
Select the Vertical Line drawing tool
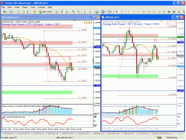point(129,12)
